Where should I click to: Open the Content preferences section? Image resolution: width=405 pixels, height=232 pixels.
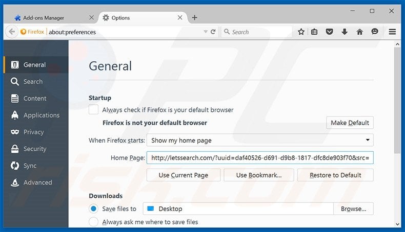coord(36,98)
